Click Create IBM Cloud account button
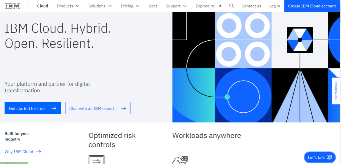 coord(312,6)
